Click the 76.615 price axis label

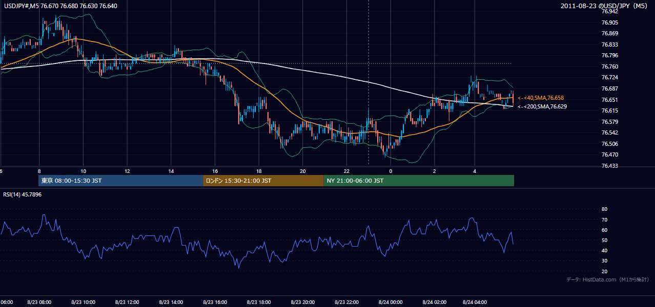coord(610,111)
